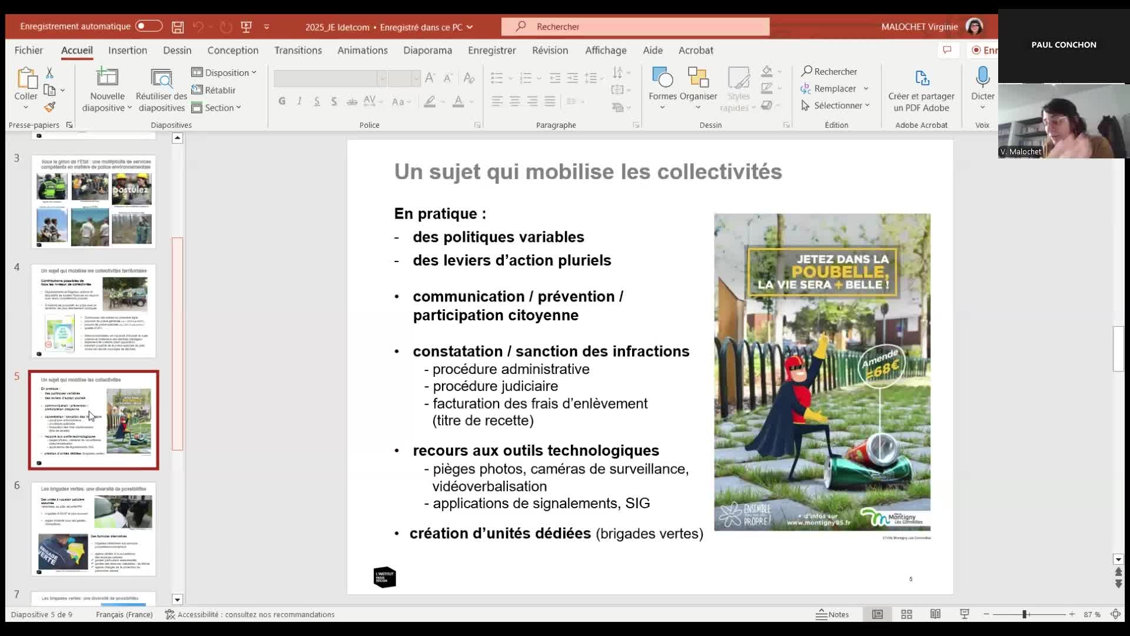Start presentation from beginning icon
The image size is (1130, 636).
point(247,26)
